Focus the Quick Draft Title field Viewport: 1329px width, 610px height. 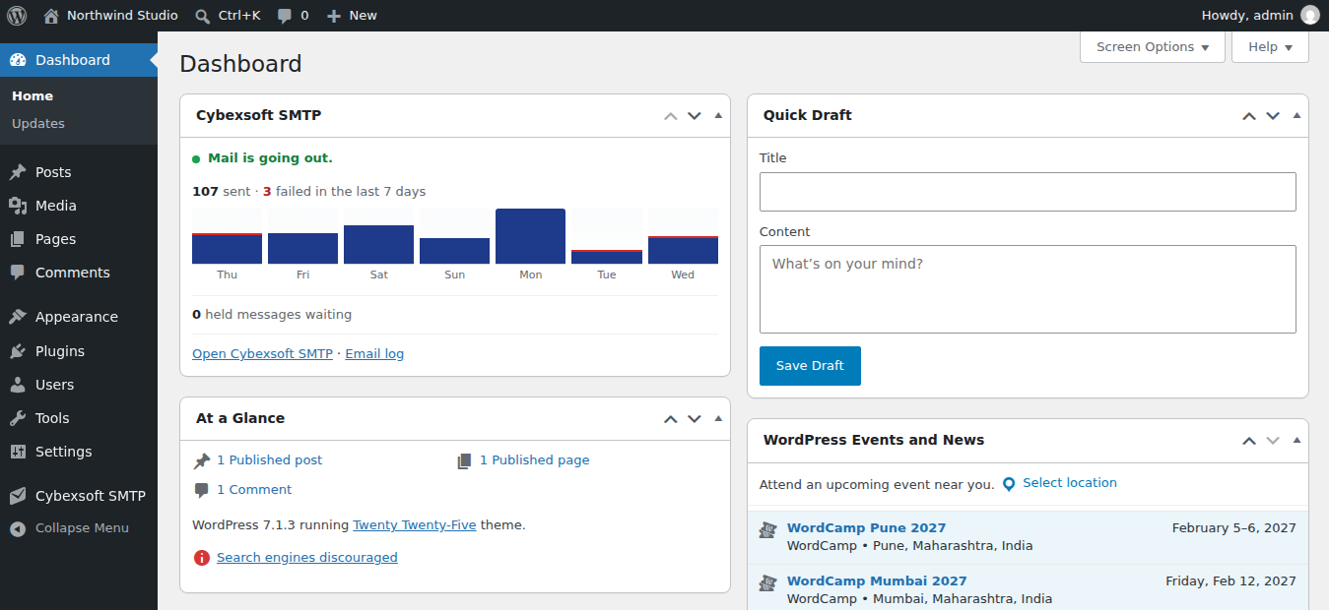1028,192
